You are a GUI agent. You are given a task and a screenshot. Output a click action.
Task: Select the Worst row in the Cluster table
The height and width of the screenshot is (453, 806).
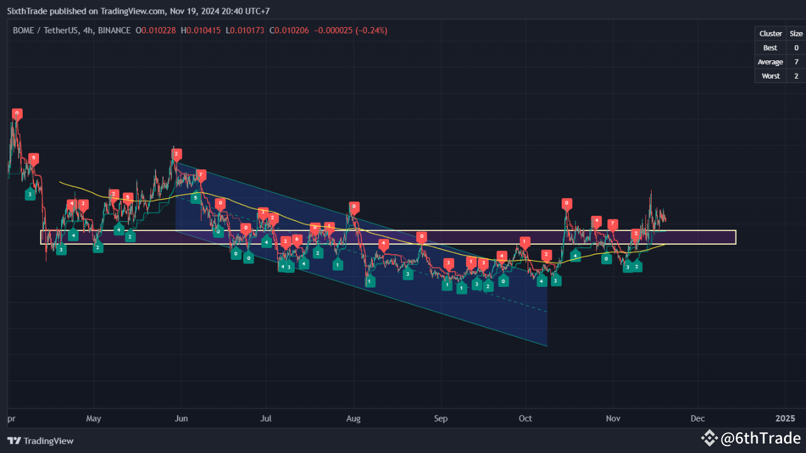(x=770, y=75)
